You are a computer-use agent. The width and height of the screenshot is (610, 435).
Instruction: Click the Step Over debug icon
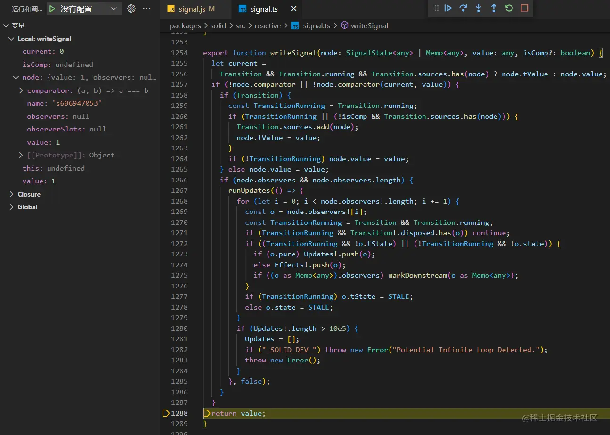[x=463, y=8]
